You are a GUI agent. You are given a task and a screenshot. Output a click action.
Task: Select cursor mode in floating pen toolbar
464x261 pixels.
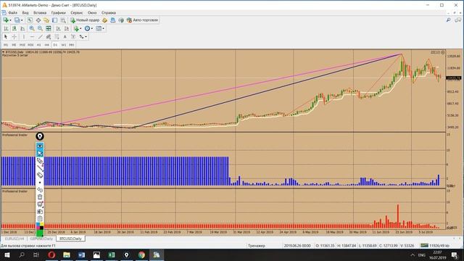40,153
